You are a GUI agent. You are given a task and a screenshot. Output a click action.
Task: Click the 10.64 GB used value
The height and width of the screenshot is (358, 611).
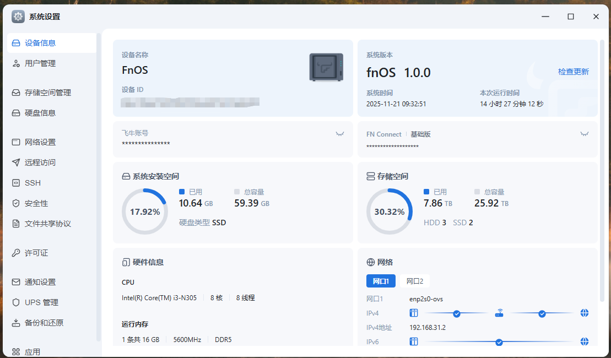tap(196, 203)
